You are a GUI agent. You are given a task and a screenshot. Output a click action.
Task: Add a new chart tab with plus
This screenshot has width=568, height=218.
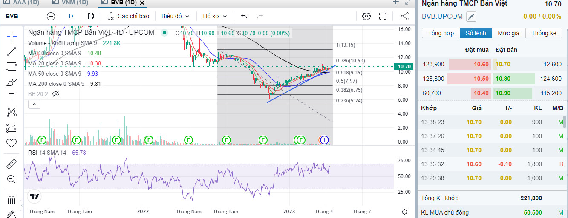(x=395, y=2)
